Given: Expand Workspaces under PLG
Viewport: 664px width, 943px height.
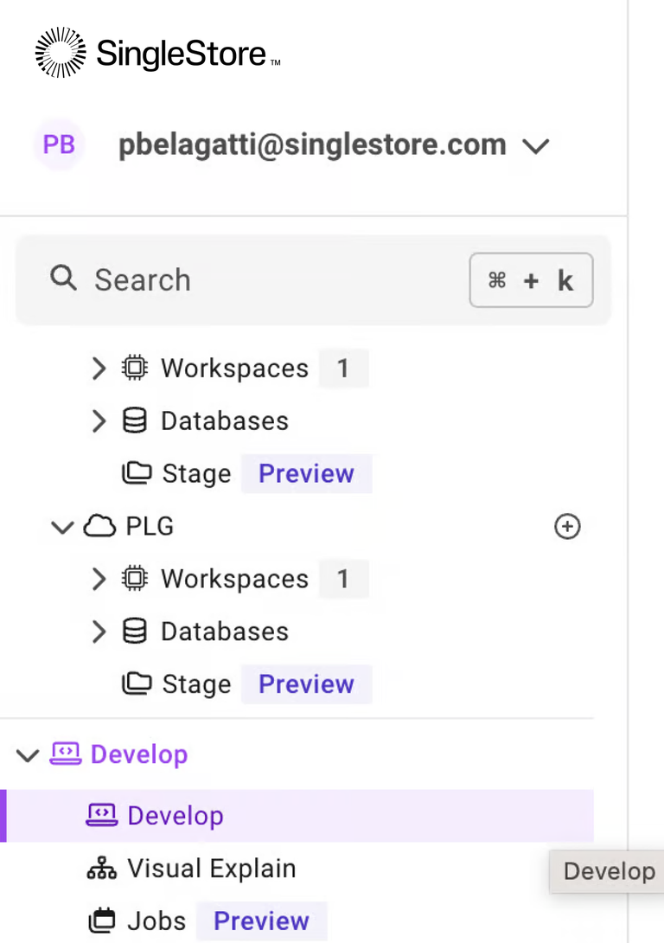Looking at the screenshot, I should click(99, 579).
